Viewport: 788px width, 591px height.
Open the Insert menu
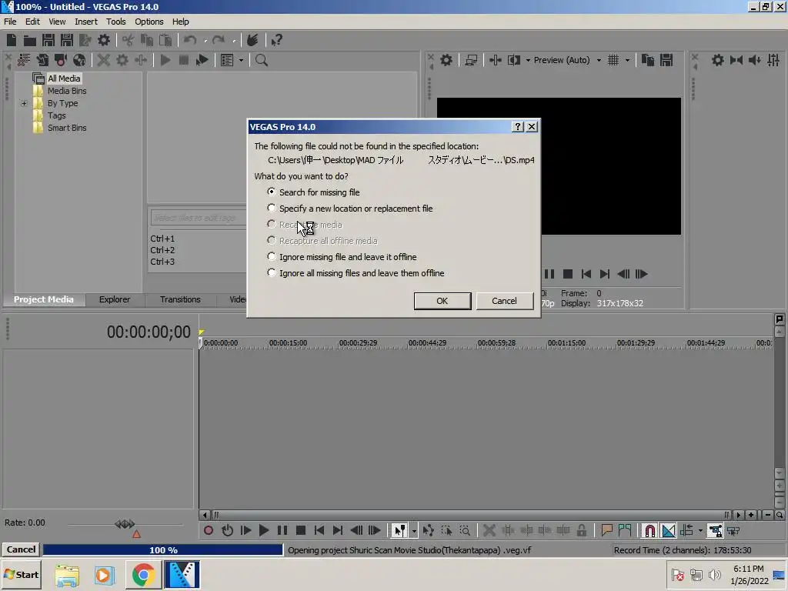pos(86,22)
